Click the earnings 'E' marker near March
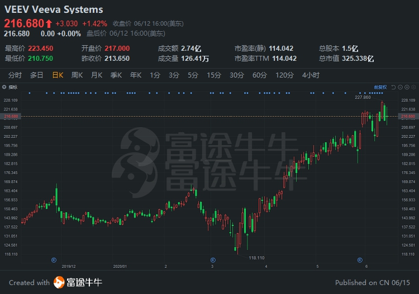Screen dimensions: 419x294 tap(212, 259)
